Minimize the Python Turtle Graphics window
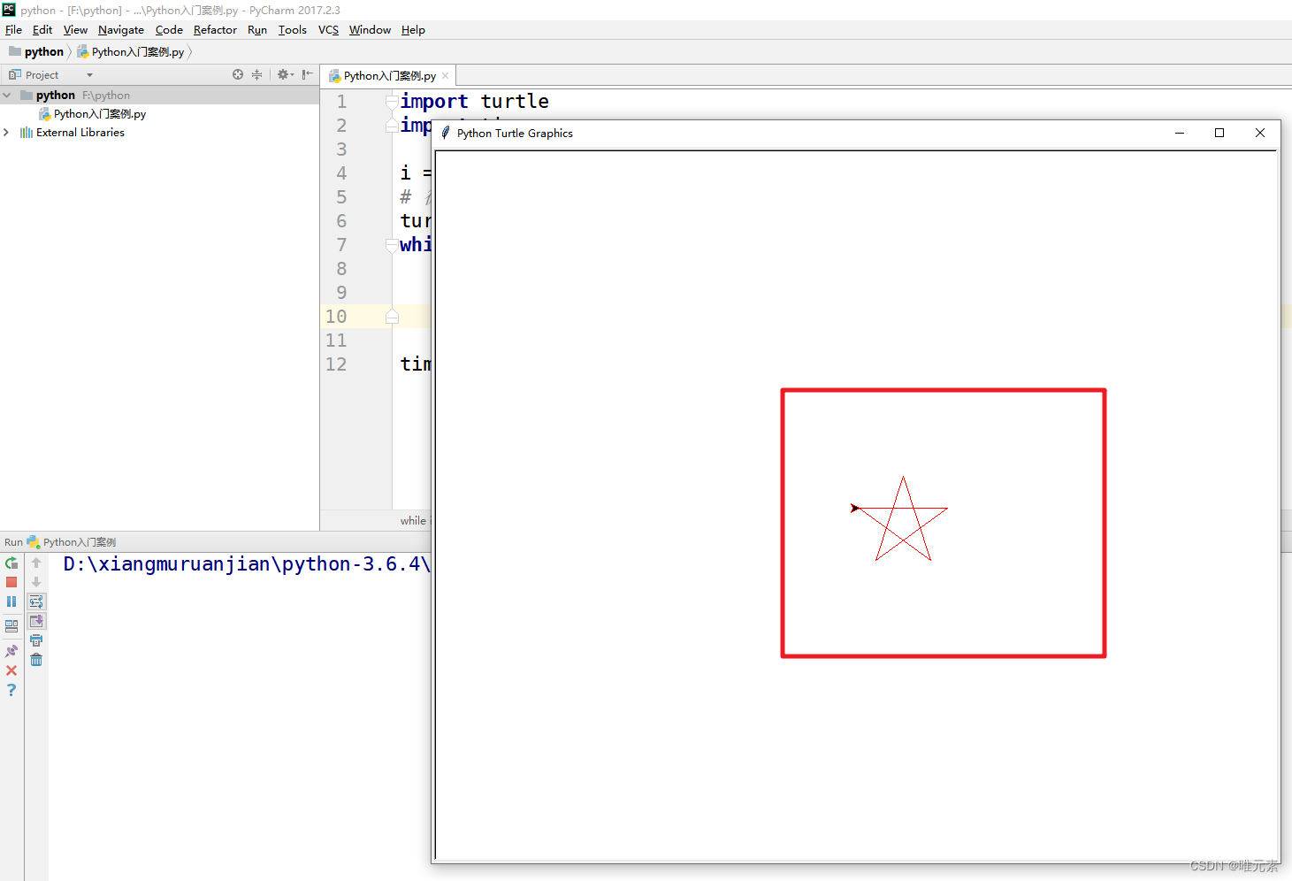The image size is (1292, 881). pyautogui.click(x=1180, y=133)
